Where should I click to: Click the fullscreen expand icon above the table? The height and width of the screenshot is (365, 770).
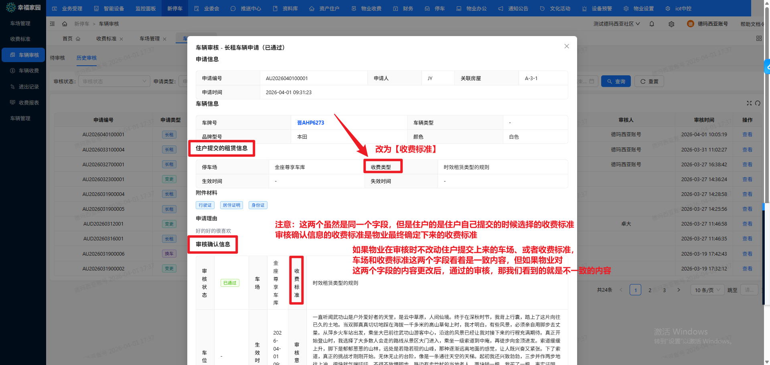click(x=749, y=103)
